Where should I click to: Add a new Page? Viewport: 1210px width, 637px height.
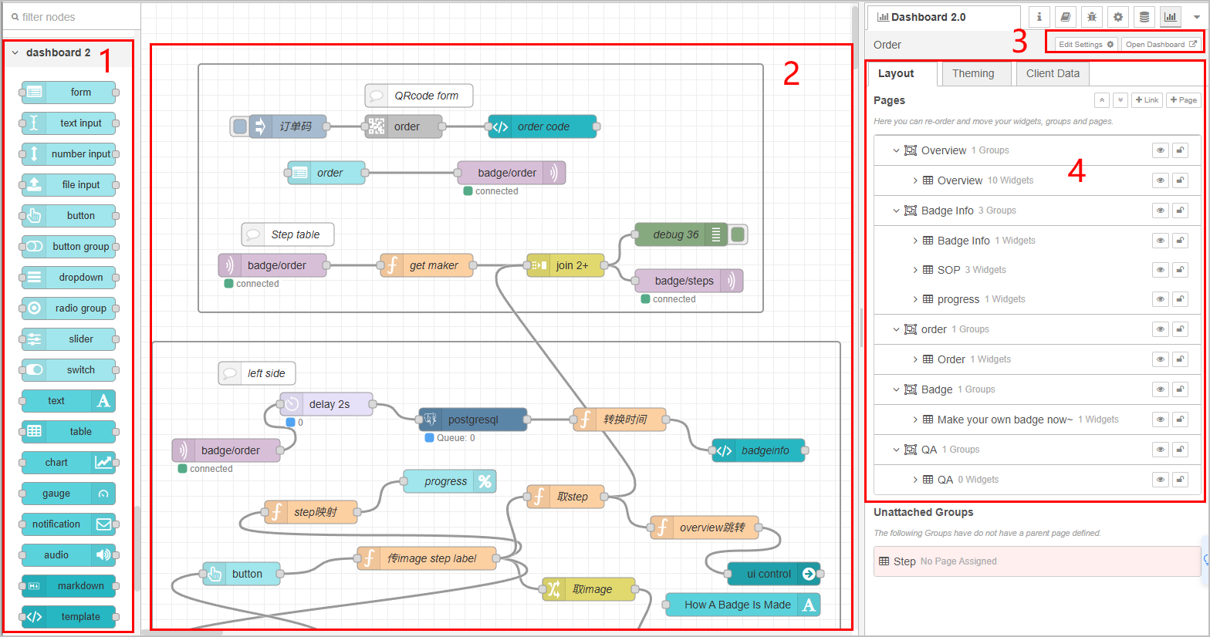click(x=1183, y=100)
